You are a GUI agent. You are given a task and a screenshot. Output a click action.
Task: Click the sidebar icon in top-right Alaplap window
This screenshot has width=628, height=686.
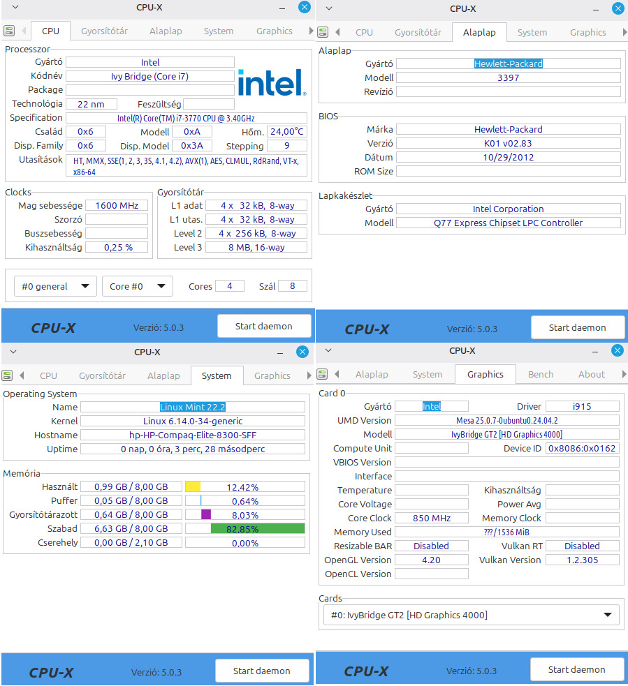tap(323, 32)
